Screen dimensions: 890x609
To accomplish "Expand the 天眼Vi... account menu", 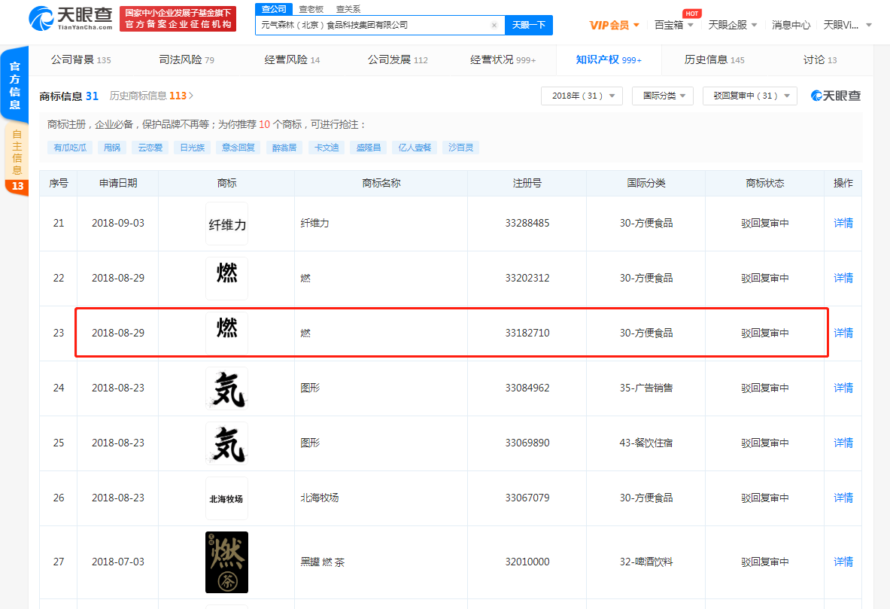I will (x=847, y=25).
